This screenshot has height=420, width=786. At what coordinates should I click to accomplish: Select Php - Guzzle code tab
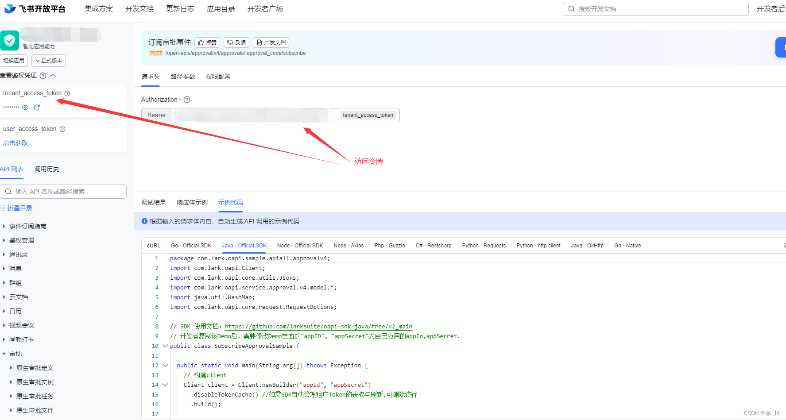[x=390, y=246]
